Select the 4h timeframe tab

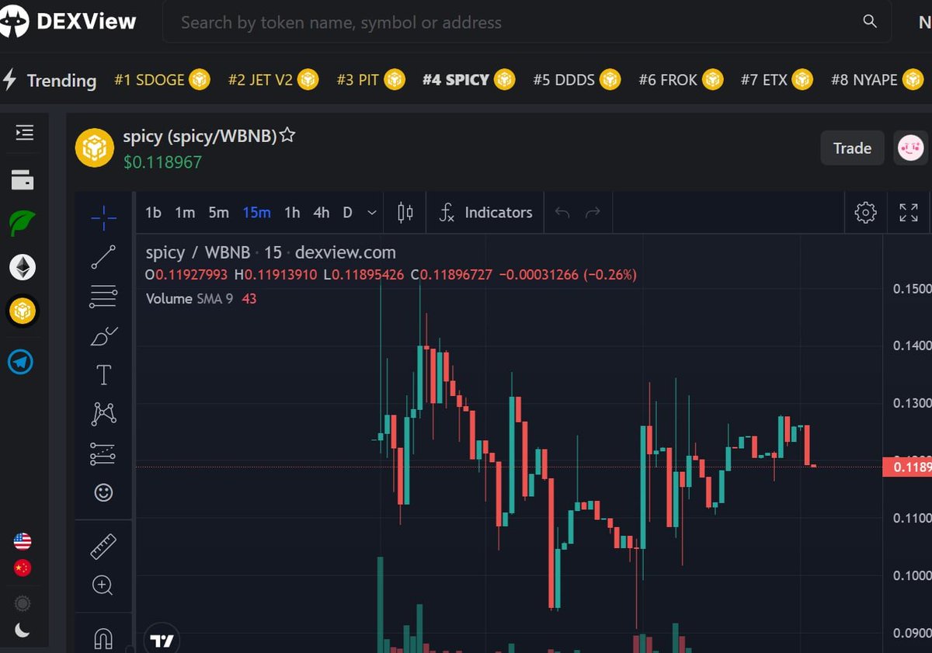[x=321, y=212]
